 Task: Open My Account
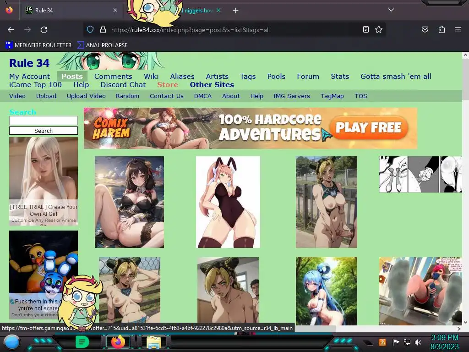[x=30, y=77]
